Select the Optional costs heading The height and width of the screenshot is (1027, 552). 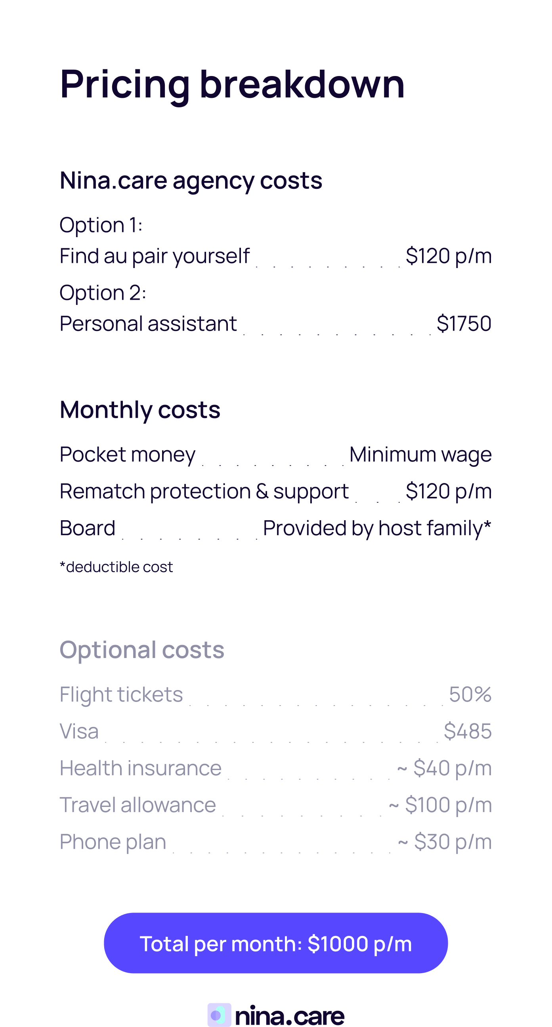pyautogui.click(x=142, y=650)
